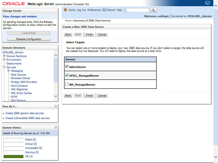Open Create JDBC generic data sources help
Image resolution: width=218 pixels, height=163 pixels.
pos(25,113)
